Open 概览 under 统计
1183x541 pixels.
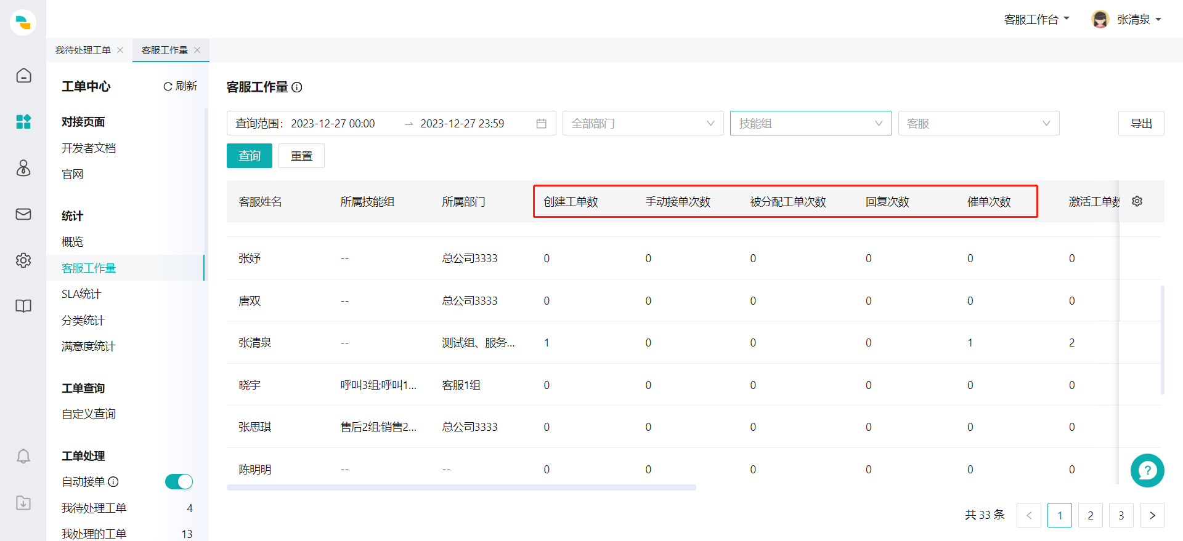pyautogui.click(x=73, y=242)
